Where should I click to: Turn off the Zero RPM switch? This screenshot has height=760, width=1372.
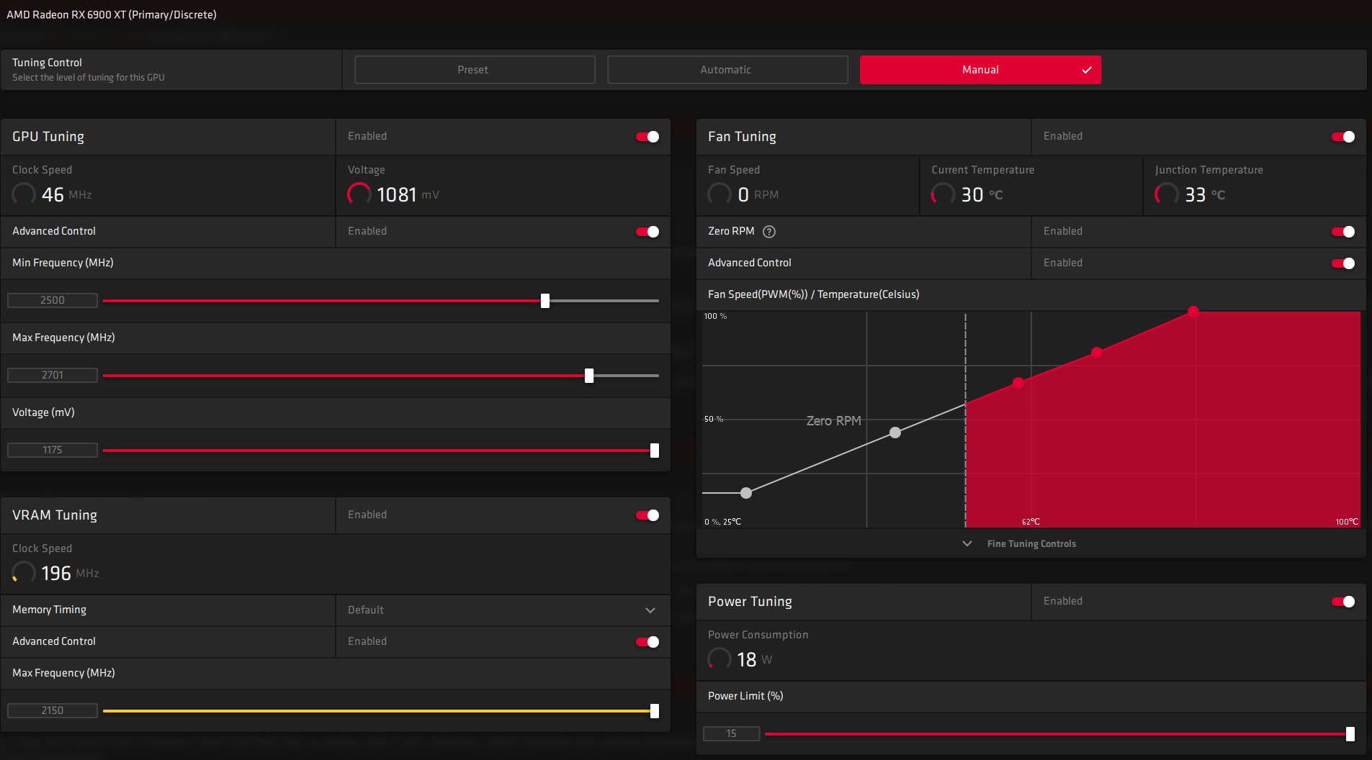tap(1343, 232)
